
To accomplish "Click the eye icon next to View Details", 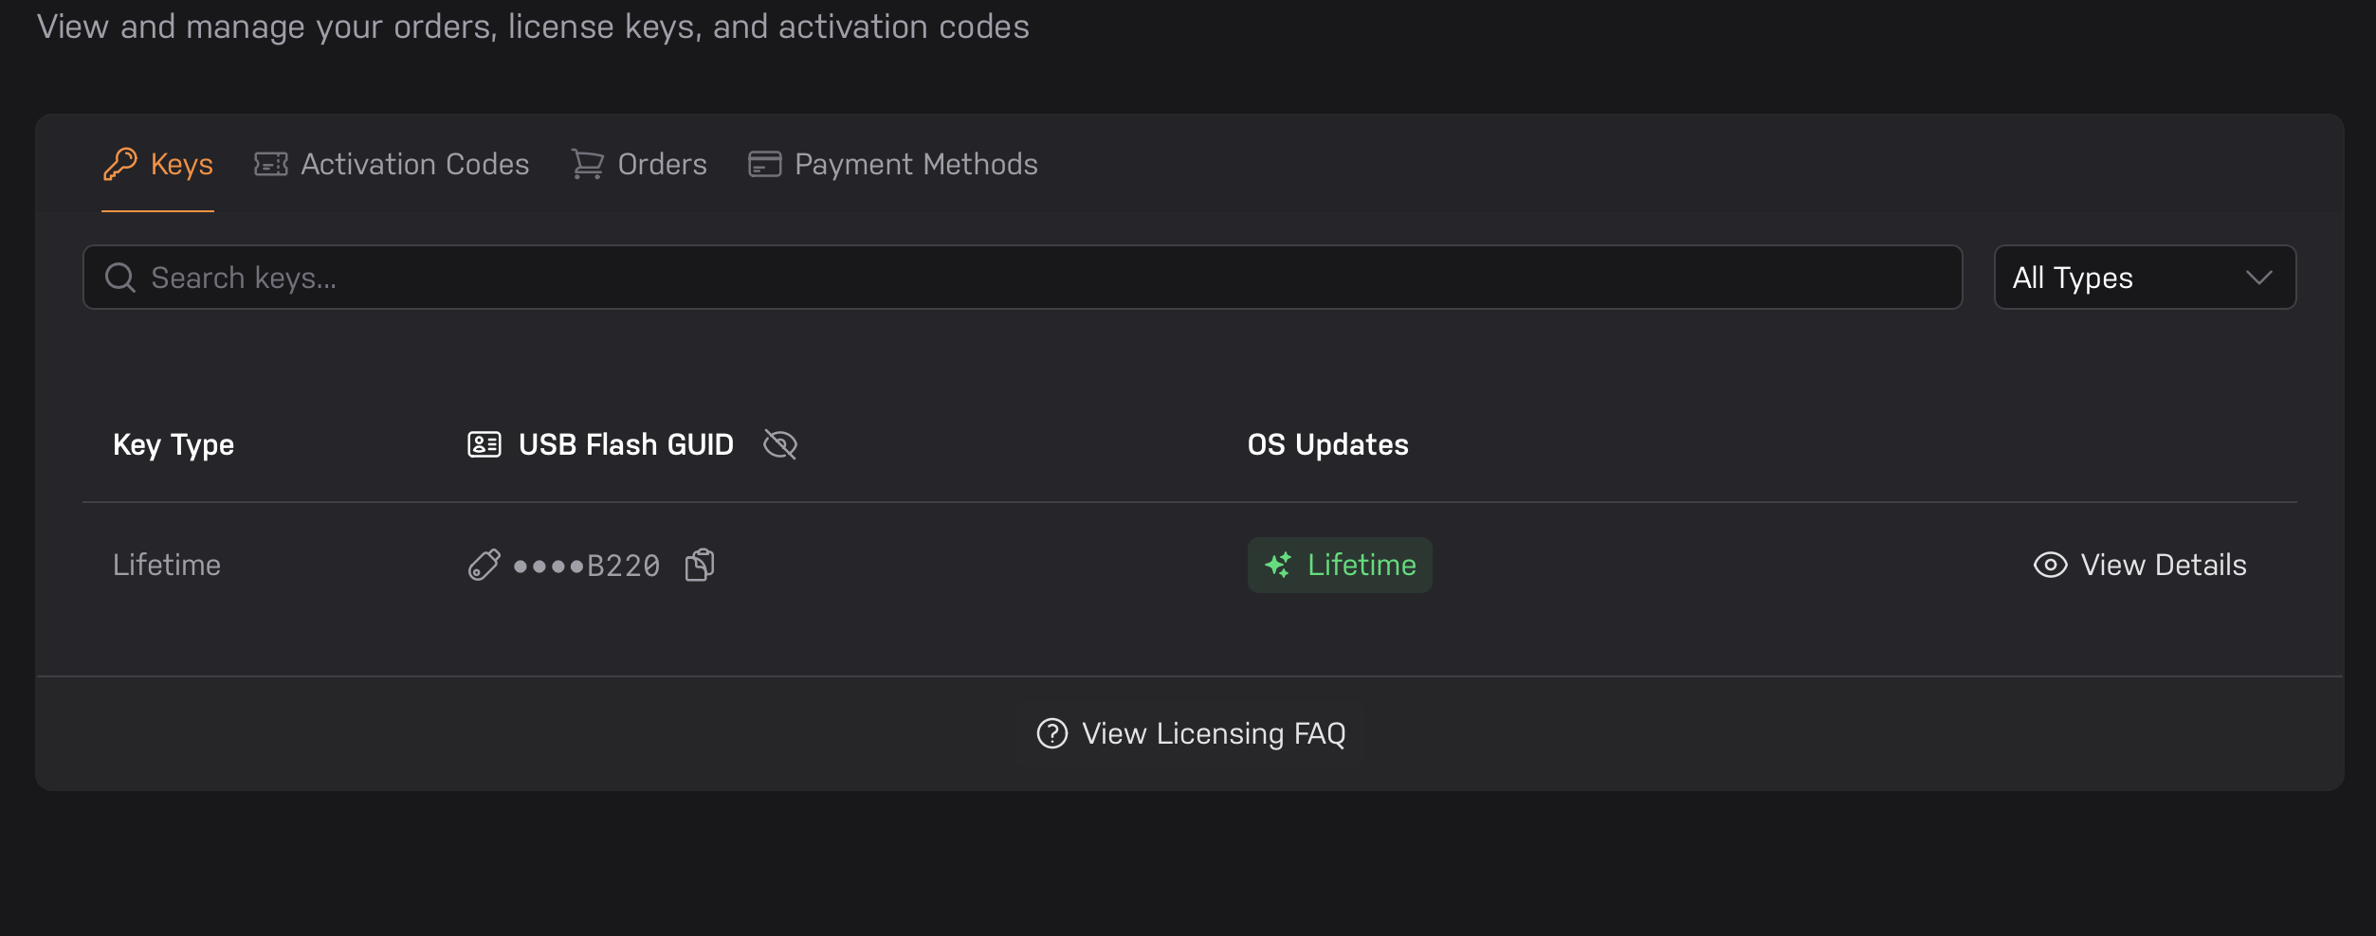I will tap(2051, 565).
